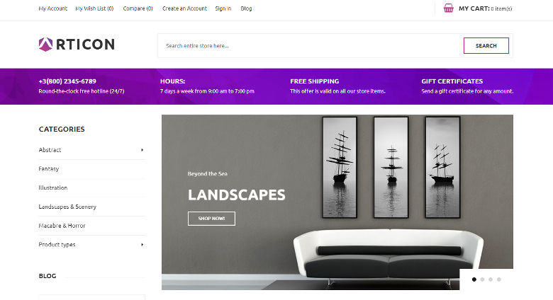Viewport: 553px width, 300px height.
Task: Open Create an Account link
Action: [x=184, y=8]
